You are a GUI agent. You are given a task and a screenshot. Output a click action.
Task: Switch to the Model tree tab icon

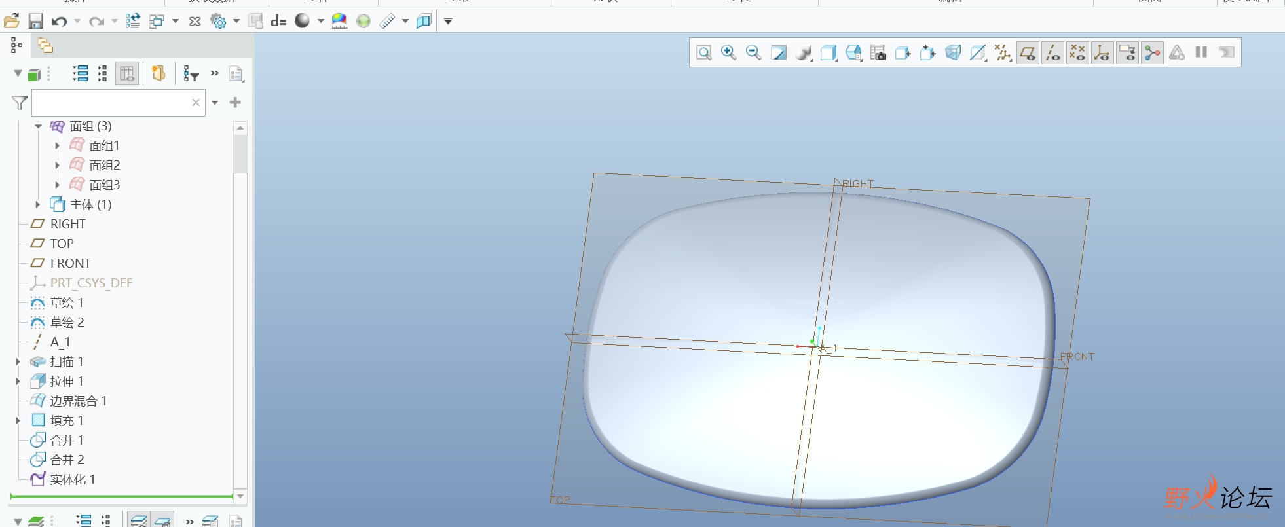[x=16, y=45]
